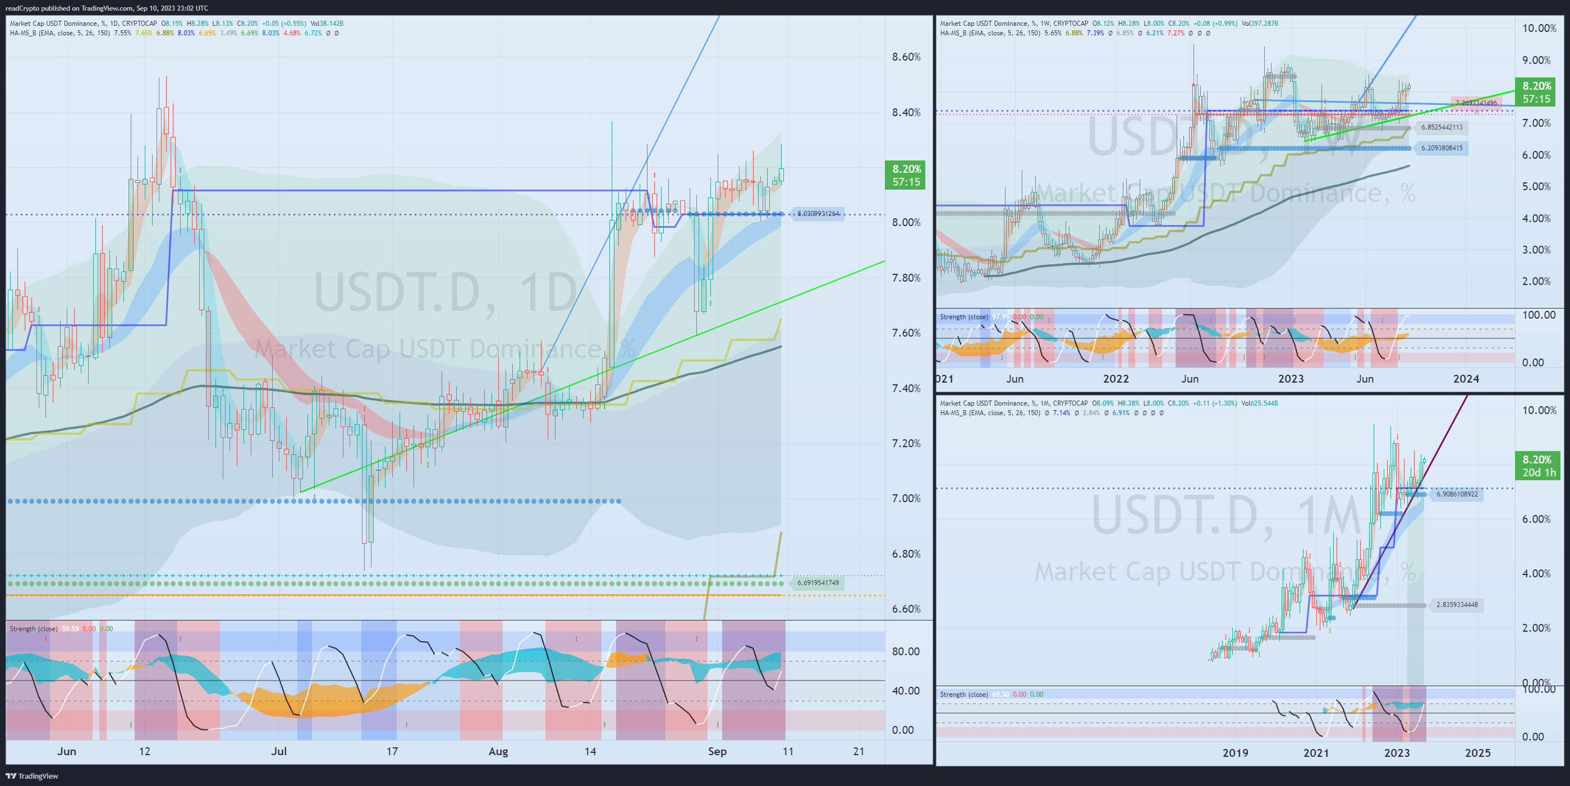Image resolution: width=1570 pixels, height=786 pixels.
Task: Click the 80.00 tick on the 1D Strength axis
Action: (x=906, y=651)
